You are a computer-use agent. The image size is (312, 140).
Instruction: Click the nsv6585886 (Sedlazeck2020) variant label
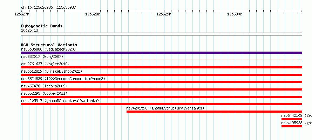48,49
